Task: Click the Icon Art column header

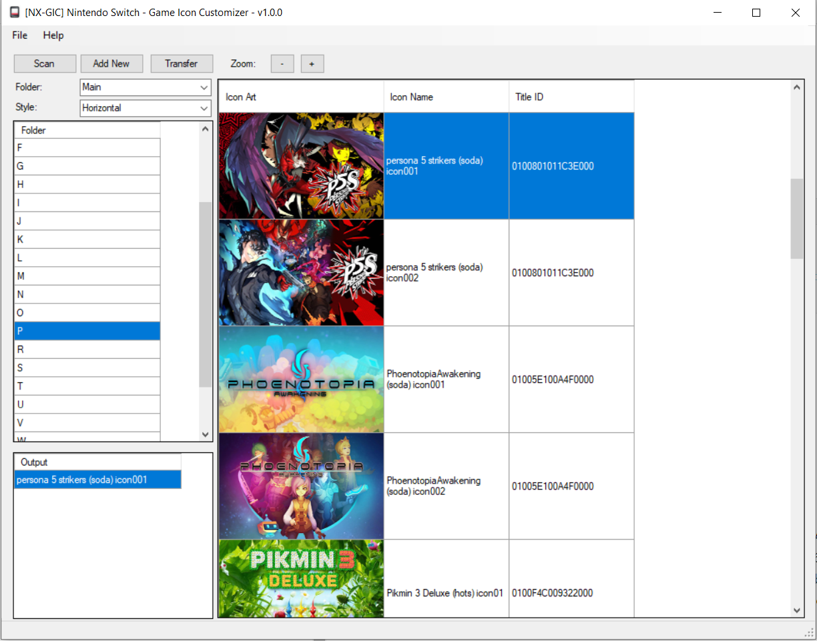Action: pos(301,97)
